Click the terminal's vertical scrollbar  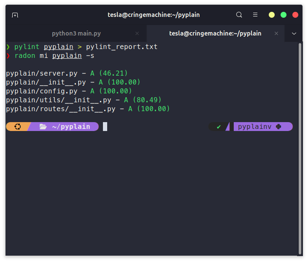pos(300,148)
